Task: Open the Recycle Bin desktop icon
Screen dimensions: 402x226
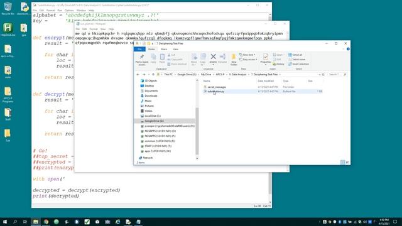Action: (8, 8)
